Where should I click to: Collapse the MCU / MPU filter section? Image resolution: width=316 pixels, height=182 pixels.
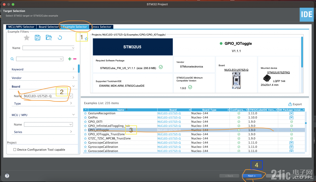click(x=73, y=115)
